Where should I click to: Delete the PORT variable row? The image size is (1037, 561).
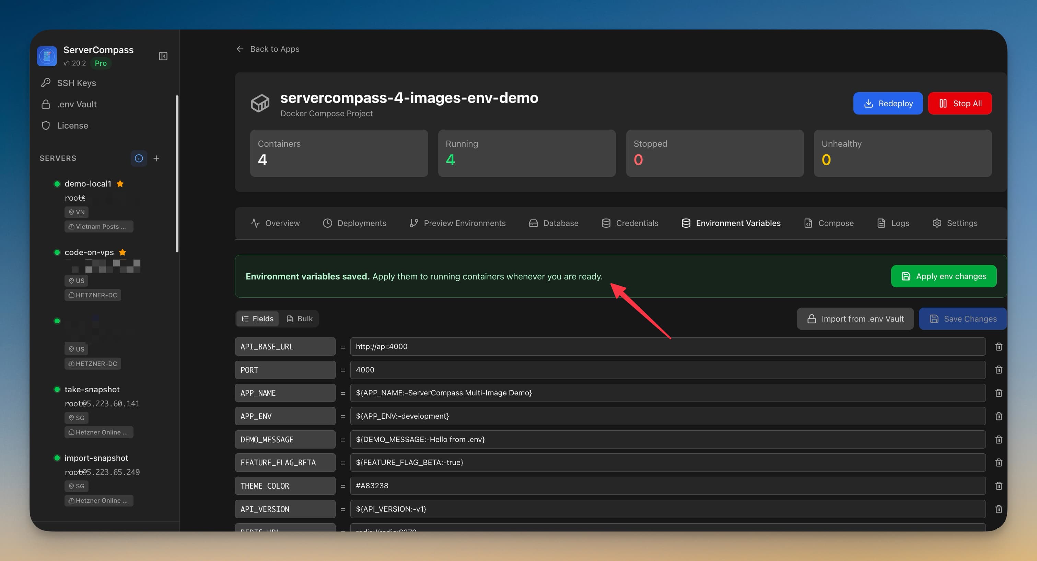[x=998, y=370]
